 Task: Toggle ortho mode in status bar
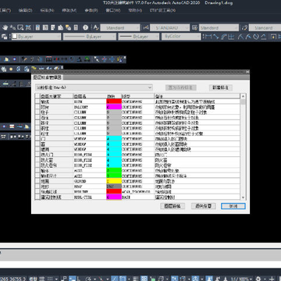79,279
